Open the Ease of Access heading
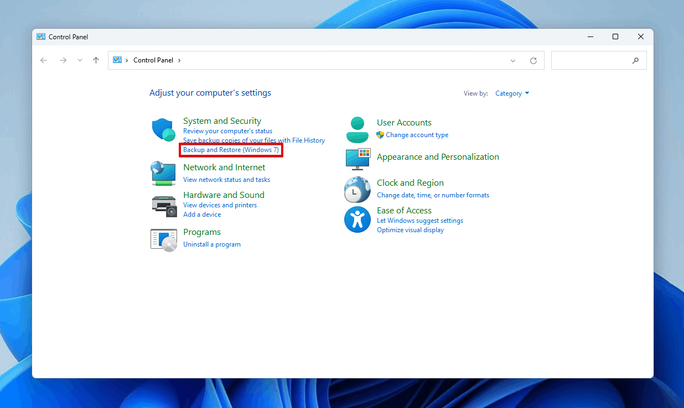The image size is (684, 408). (404, 211)
